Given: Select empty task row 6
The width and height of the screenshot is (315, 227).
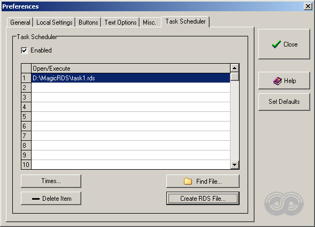Looking at the screenshot, I should (x=130, y=126).
